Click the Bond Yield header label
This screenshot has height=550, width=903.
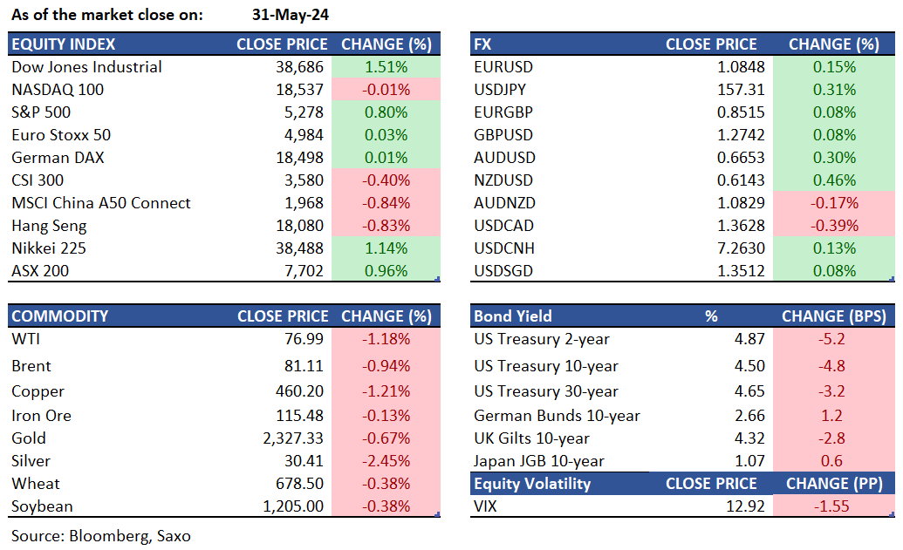[x=513, y=316]
